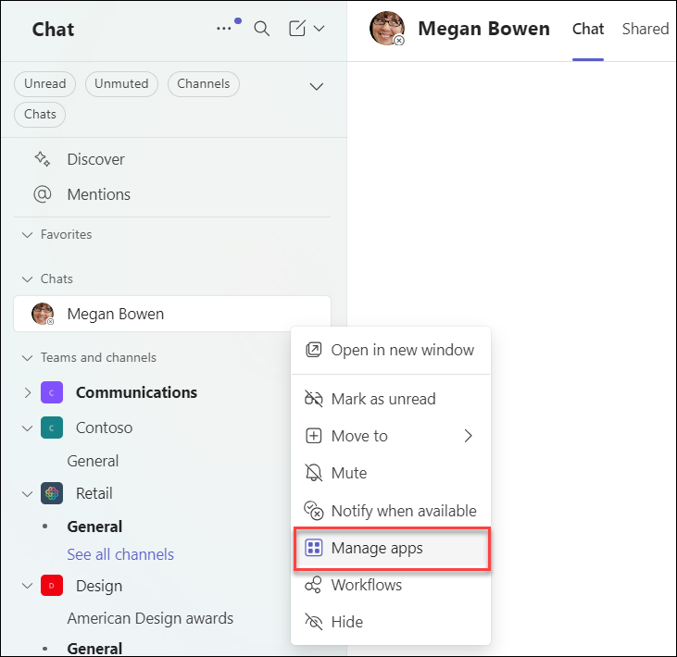Click the Workflows icon
This screenshot has width=677, height=657.
(x=313, y=585)
